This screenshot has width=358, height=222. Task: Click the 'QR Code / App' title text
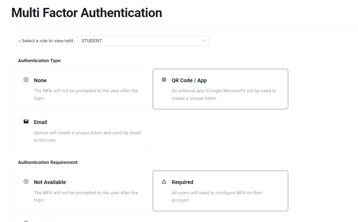(189, 80)
